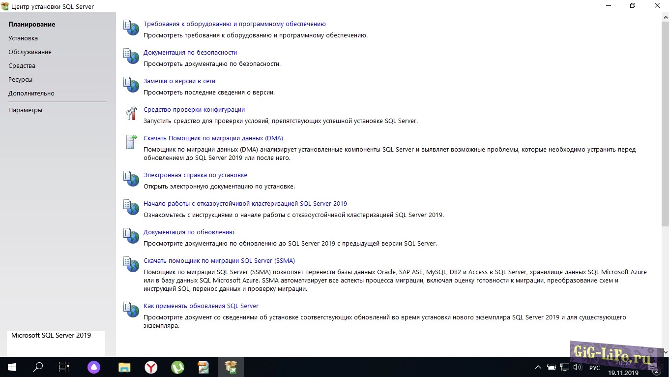Open Параметры in the sidebar
The height and width of the screenshot is (377, 669).
coord(25,110)
